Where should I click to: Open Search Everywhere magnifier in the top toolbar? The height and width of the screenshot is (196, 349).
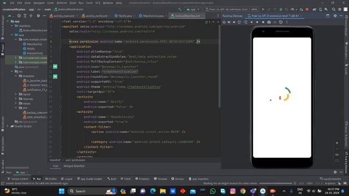[333, 10]
